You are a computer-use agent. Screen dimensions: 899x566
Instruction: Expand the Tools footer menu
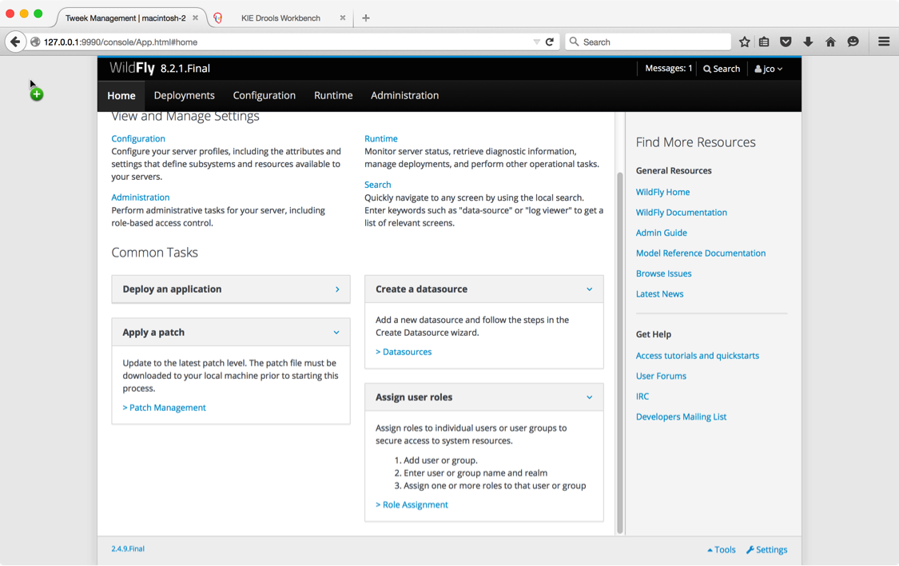coord(722,549)
